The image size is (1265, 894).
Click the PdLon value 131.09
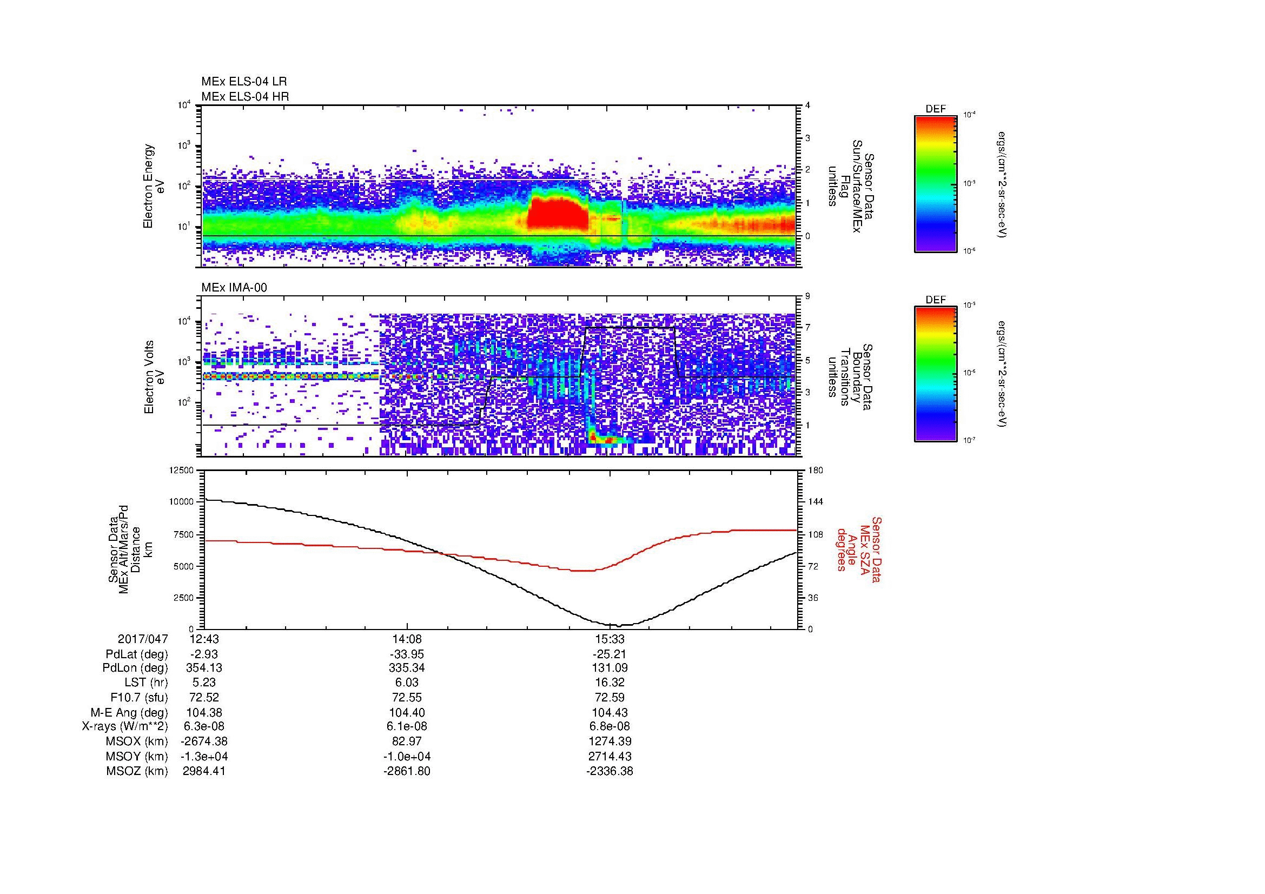click(610, 668)
